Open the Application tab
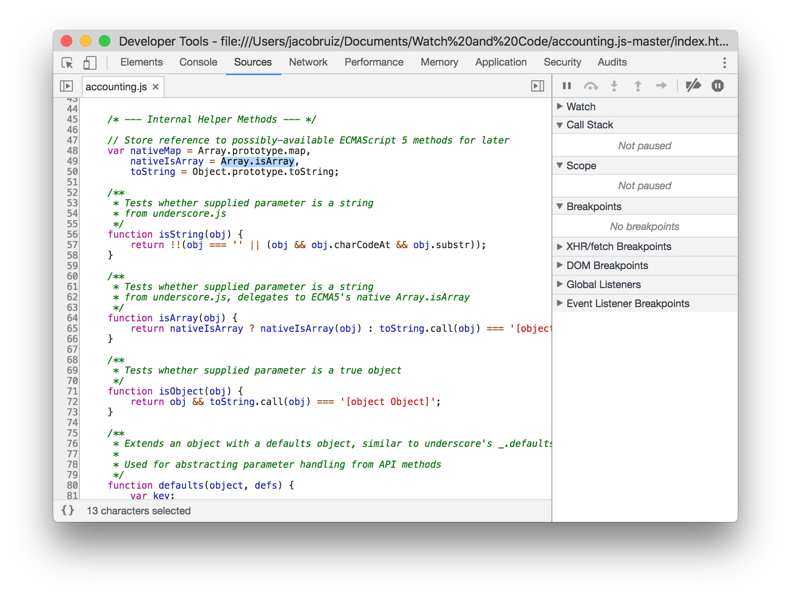 coord(501,62)
